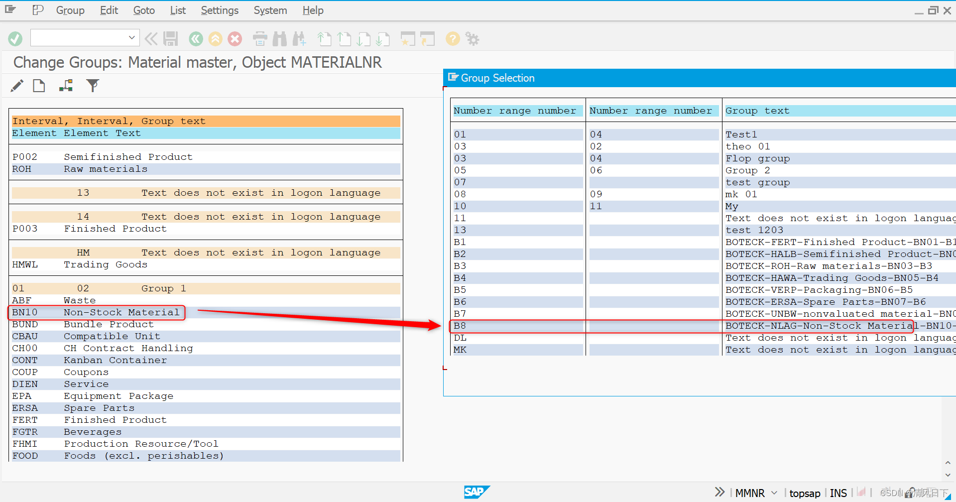Select element HMWL Trading Goods
This screenshot has width=956, height=502.
pyautogui.click(x=206, y=264)
